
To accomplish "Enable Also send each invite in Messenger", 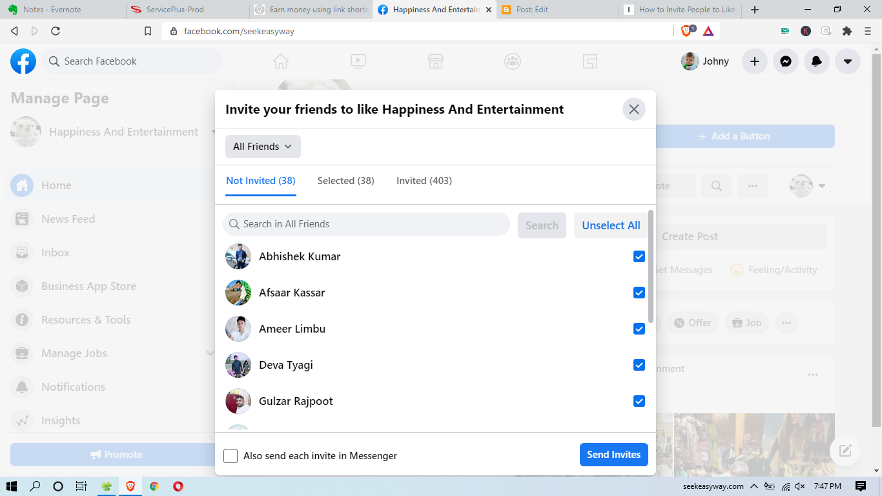I will tap(231, 456).
